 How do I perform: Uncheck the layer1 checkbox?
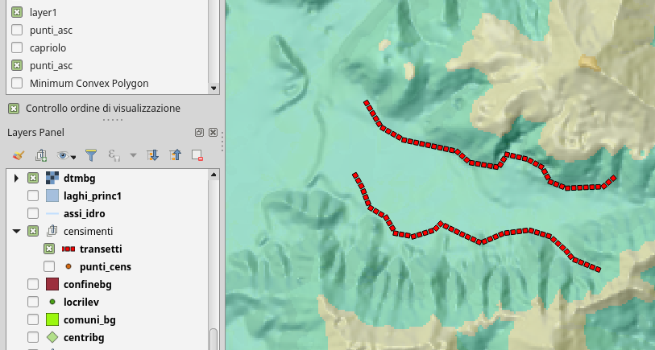[17, 13]
